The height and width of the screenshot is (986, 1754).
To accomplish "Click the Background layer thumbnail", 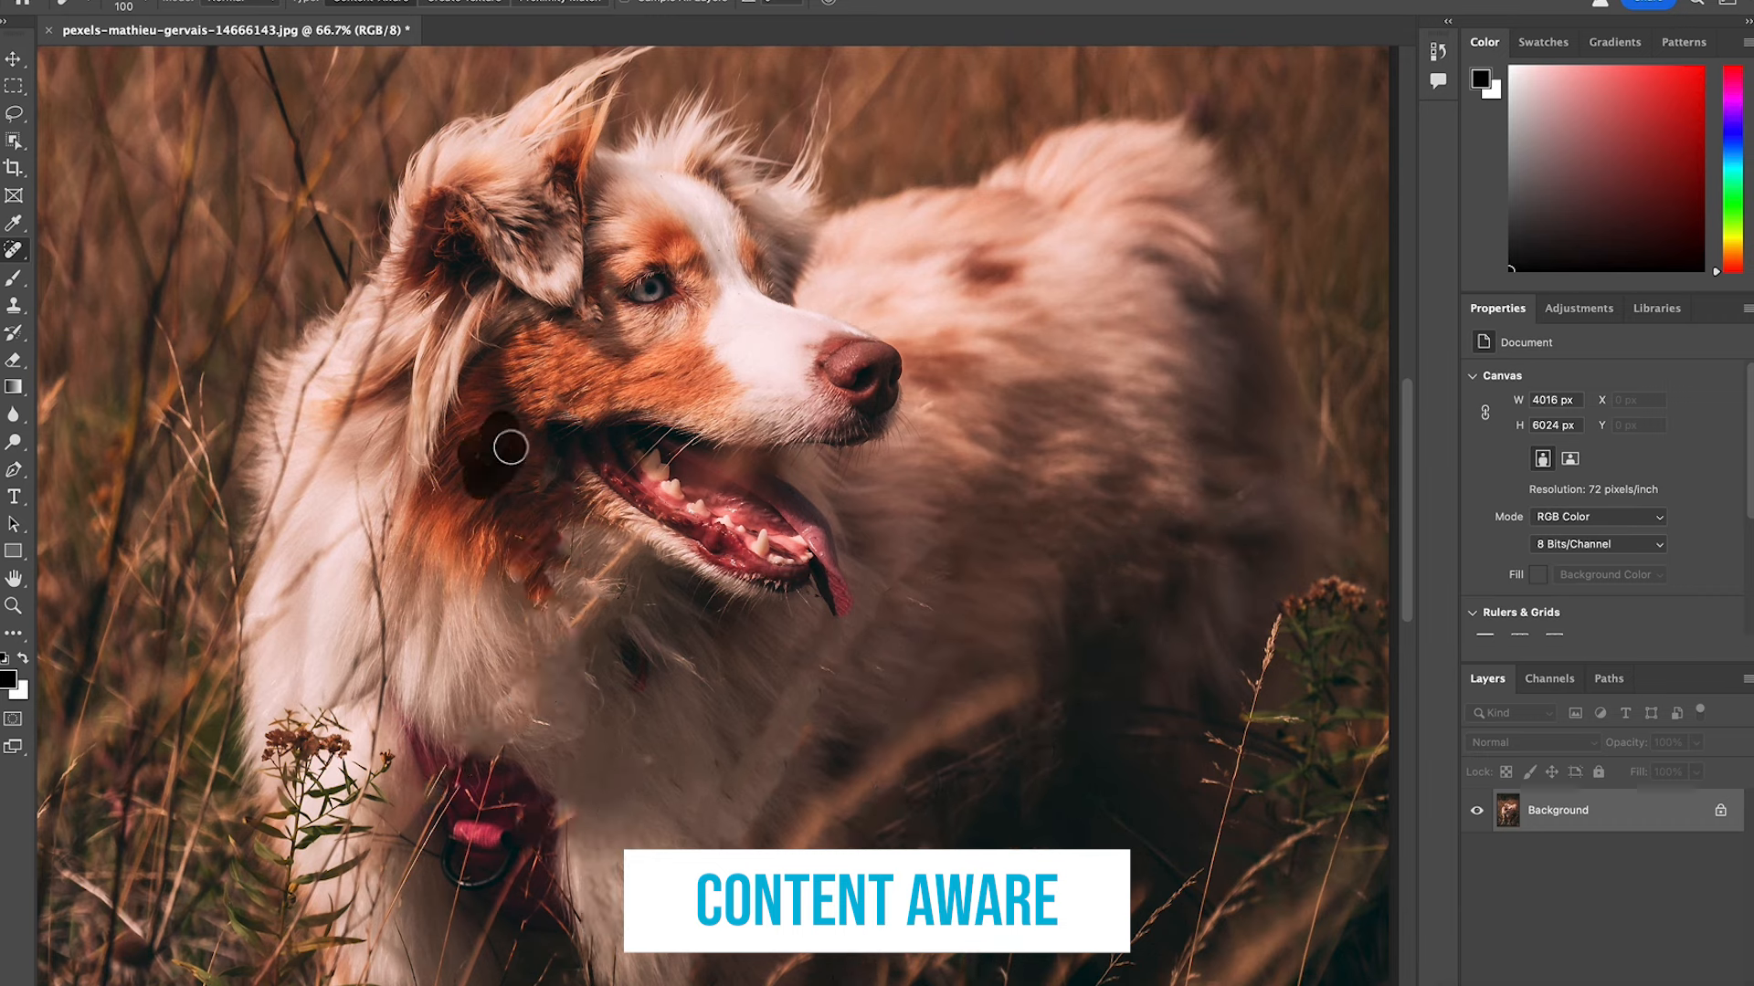I will point(1509,809).
